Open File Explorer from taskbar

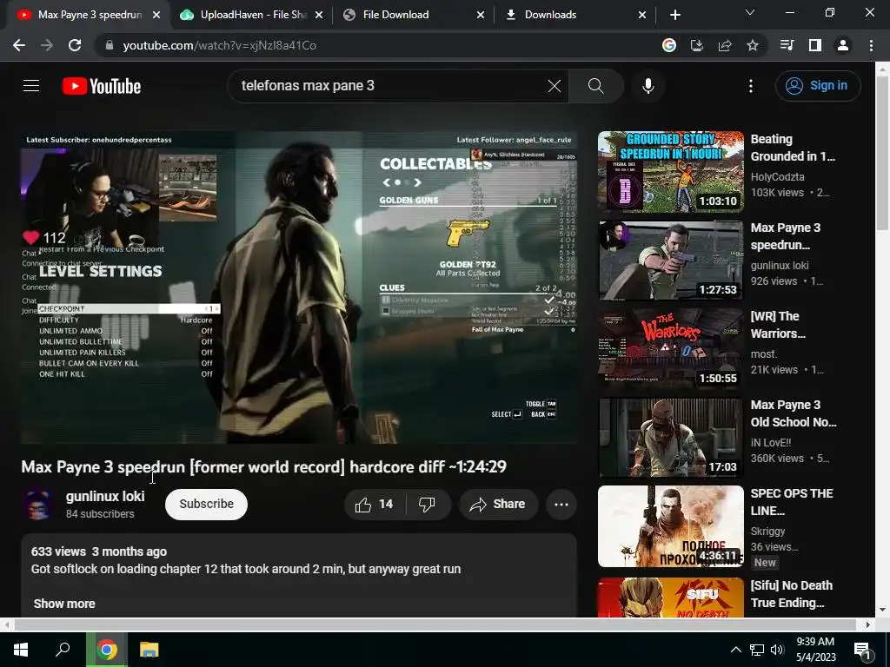click(x=149, y=650)
